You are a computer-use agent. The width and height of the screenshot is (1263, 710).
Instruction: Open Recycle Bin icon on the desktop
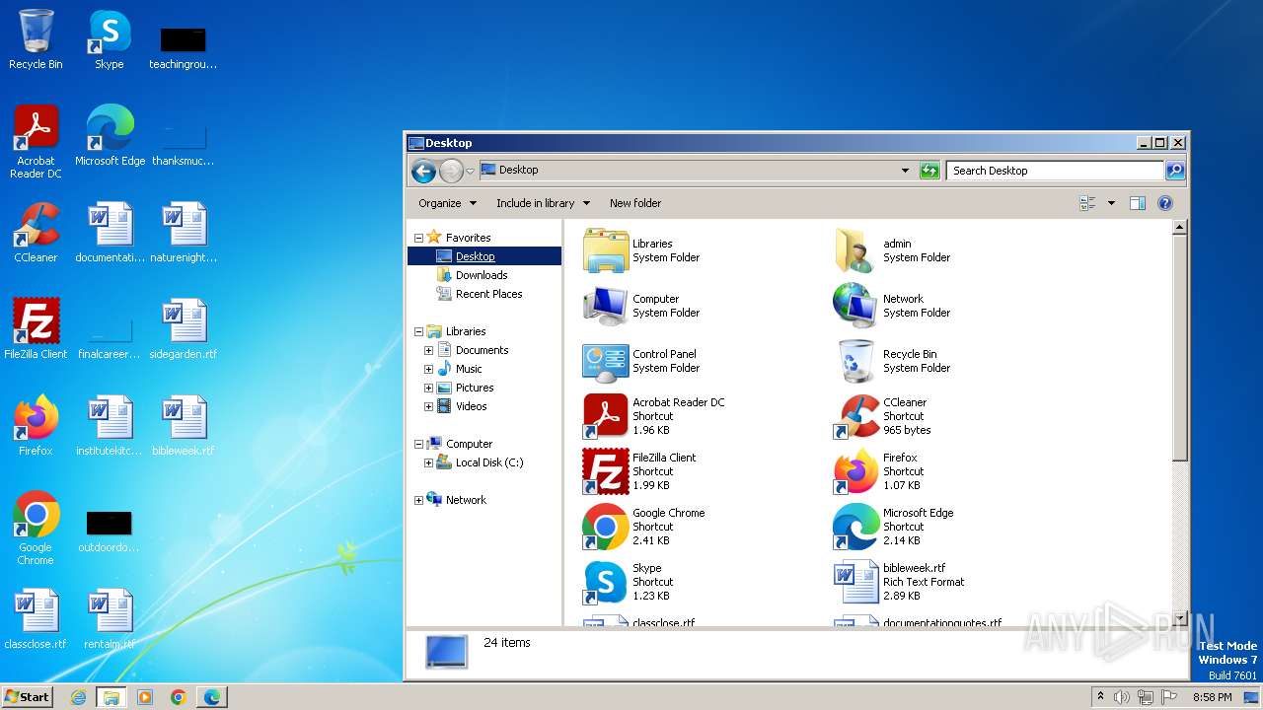tap(36, 39)
